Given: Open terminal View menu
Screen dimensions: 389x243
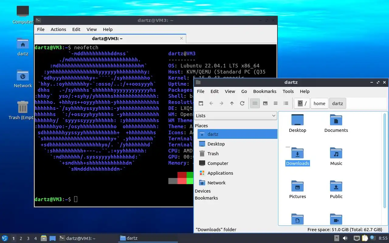Looking at the screenshot, I should click(x=91, y=29).
